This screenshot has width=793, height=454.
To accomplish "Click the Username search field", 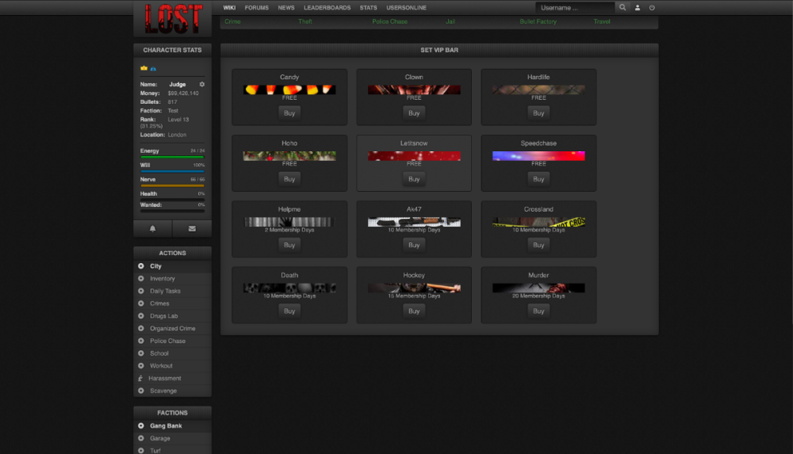I will 575,7.
